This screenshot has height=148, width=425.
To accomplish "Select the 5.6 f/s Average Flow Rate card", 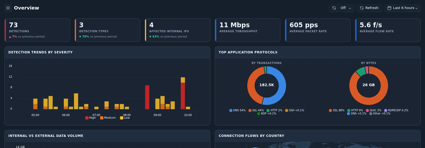I will 388,30.
